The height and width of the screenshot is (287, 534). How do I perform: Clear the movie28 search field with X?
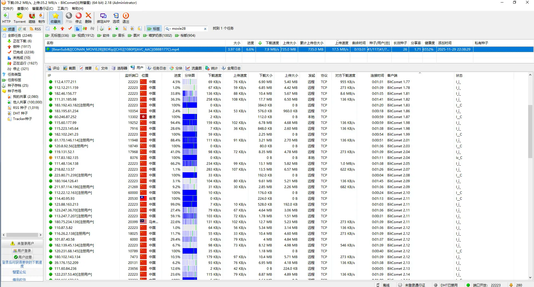pyautogui.click(x=205, y=29)
